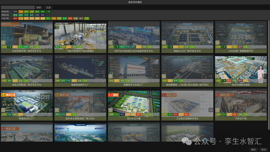
Task: Click title 智慧数字化机械工厂
Action: tap(133, 85)
